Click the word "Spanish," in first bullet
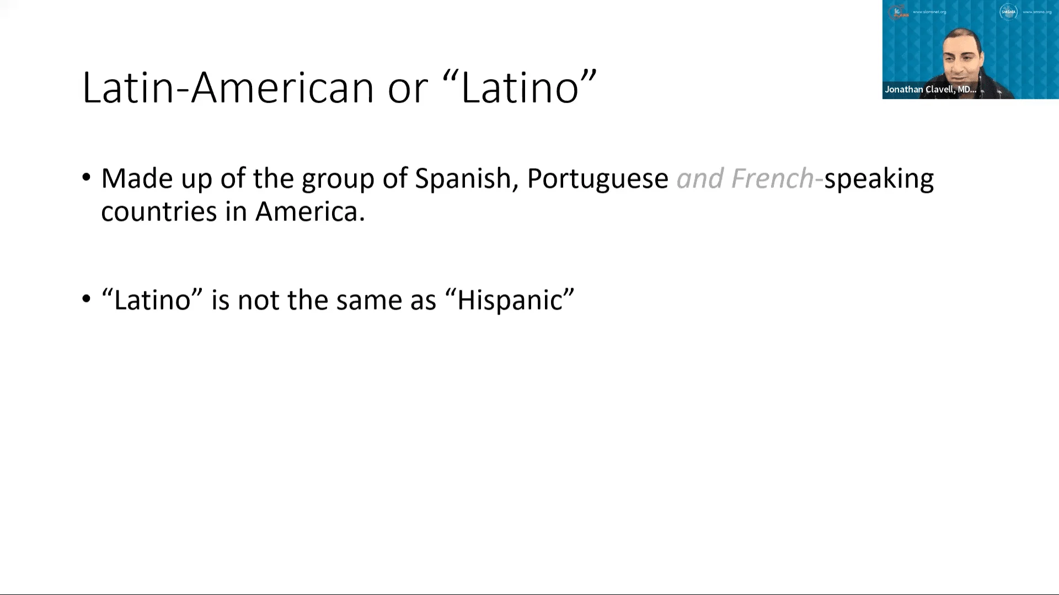1059x595 pixels. (x=467, y=180)
